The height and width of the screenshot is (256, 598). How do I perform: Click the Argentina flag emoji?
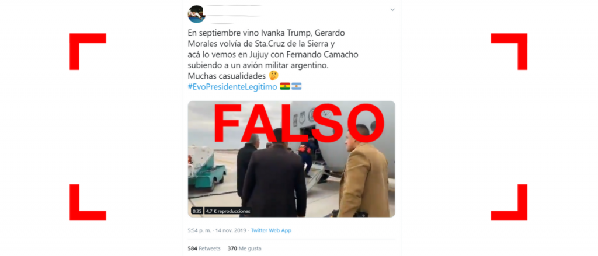297,86
